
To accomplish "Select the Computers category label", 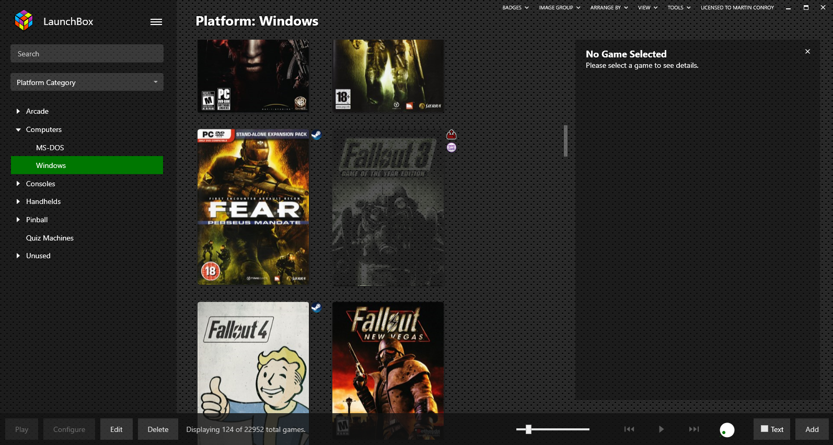I will coord(44,129).
